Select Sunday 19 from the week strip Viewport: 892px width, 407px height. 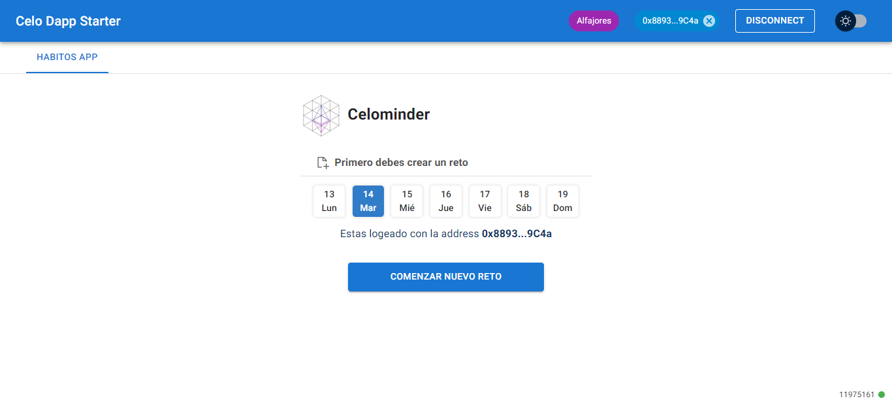point(562,201)
